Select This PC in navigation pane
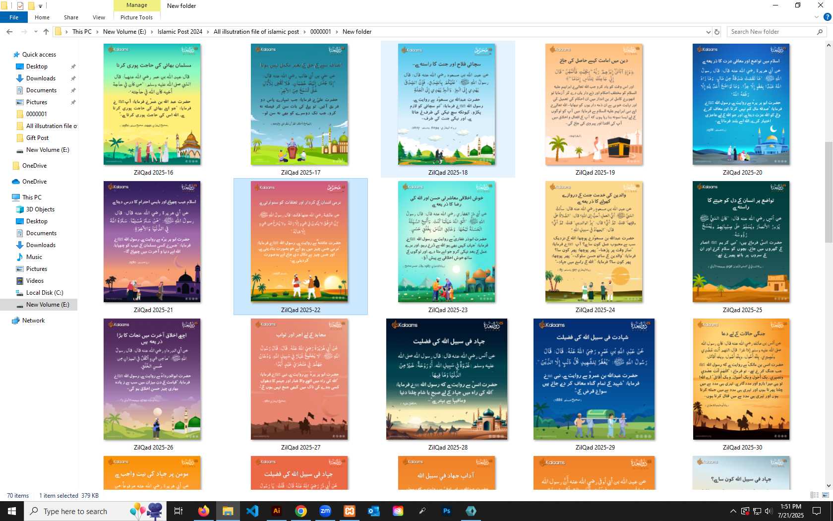 32,197
